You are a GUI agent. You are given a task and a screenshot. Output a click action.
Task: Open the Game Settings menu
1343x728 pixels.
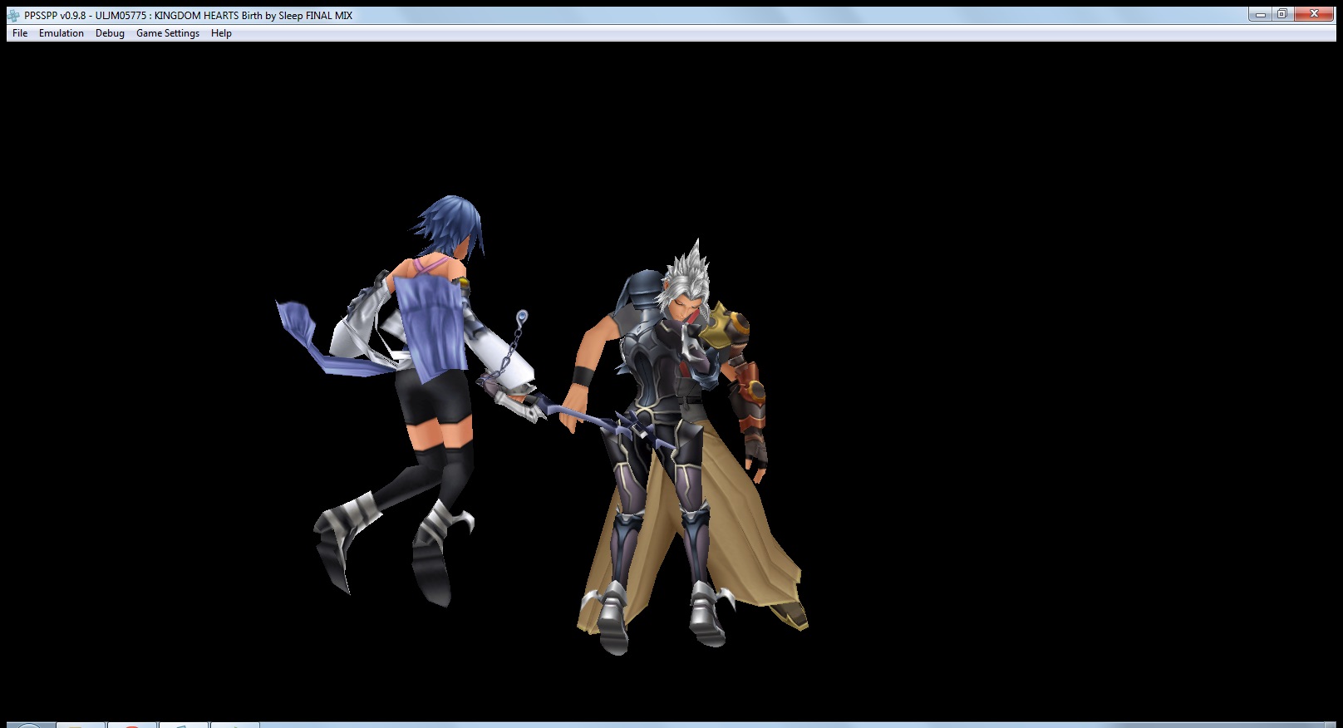tap(167, 33)
